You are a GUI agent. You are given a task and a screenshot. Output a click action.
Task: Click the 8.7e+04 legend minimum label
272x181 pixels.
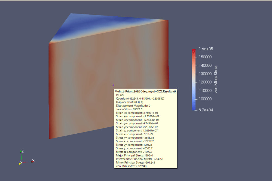coord(206,110)
